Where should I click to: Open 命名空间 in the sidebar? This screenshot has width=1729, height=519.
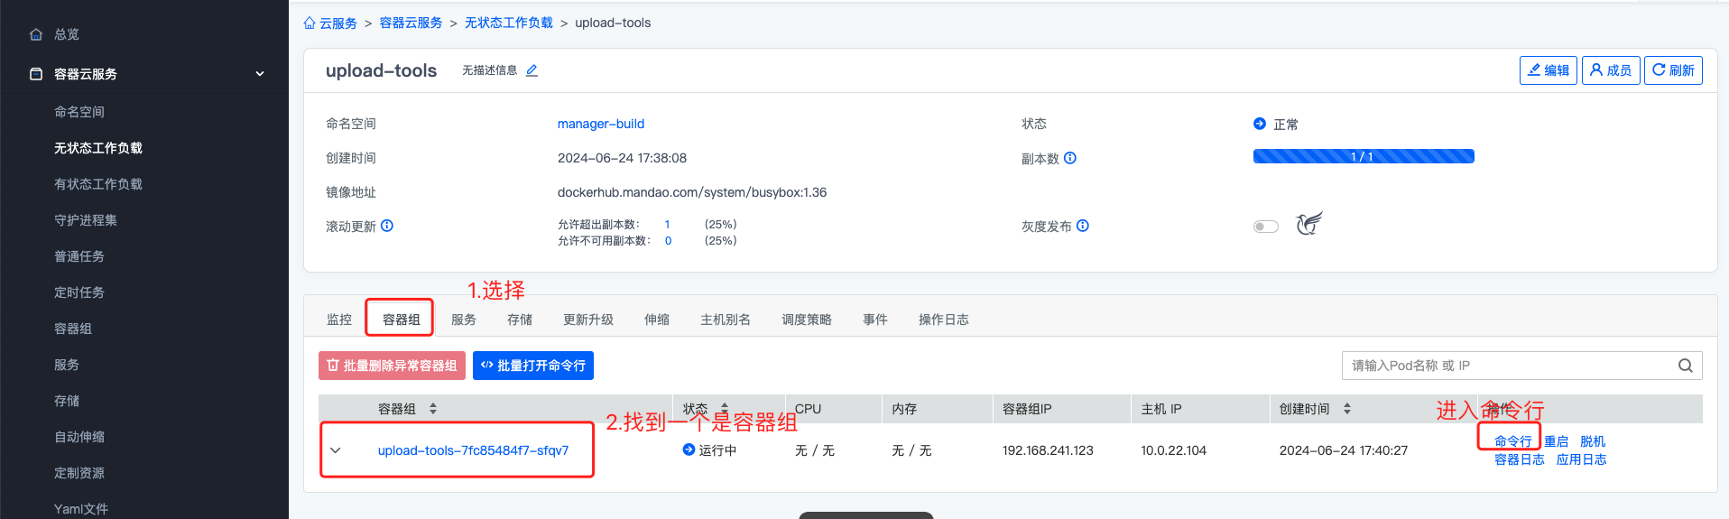pyautogui.click(x=79, y=112)
